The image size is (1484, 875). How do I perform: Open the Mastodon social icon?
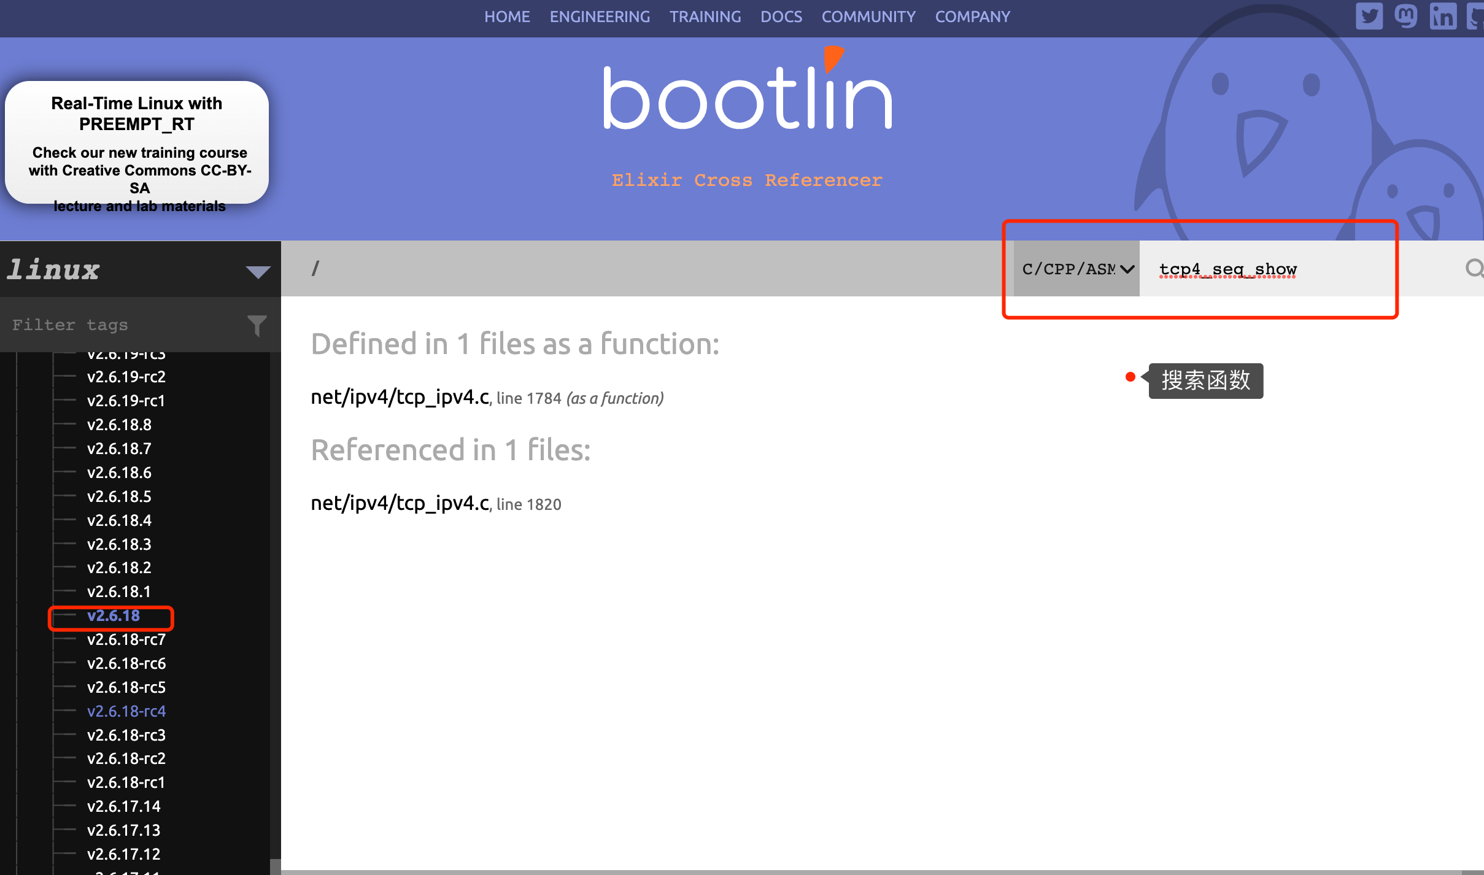pyautogui.click(x=1405, y=15)
